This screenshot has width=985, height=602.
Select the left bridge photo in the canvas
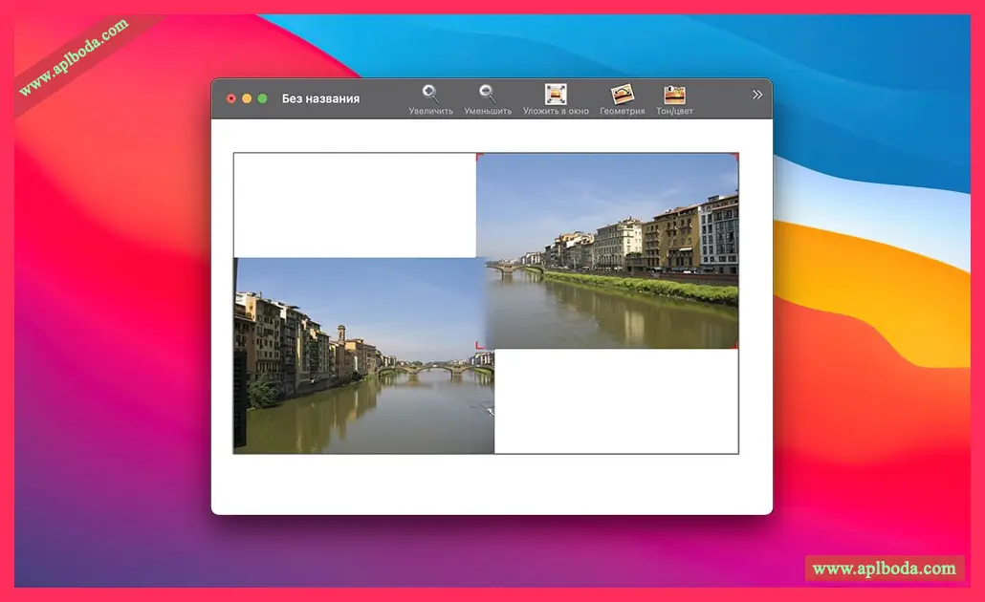(x=363, y=355)
